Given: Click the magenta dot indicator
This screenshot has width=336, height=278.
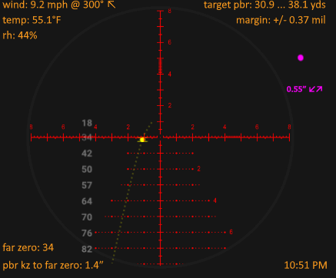Looking at the screenshot, I should (x=301, y=58).
